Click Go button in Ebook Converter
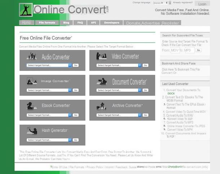Screen dimensions: 220x174 pos(76,115)
